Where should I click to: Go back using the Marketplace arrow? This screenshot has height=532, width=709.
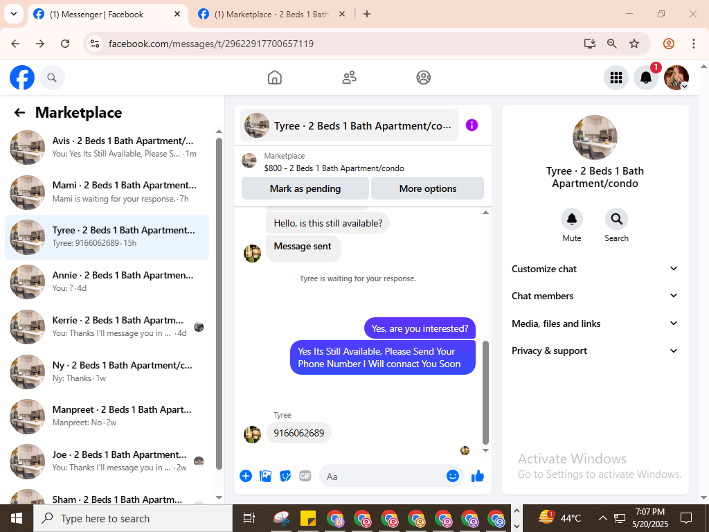[19, 113]
